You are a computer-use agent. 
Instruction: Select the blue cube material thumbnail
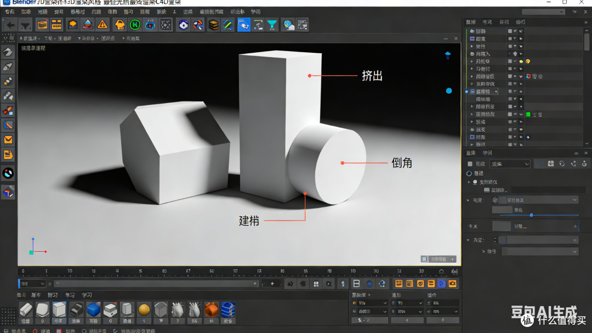point(93,309)
